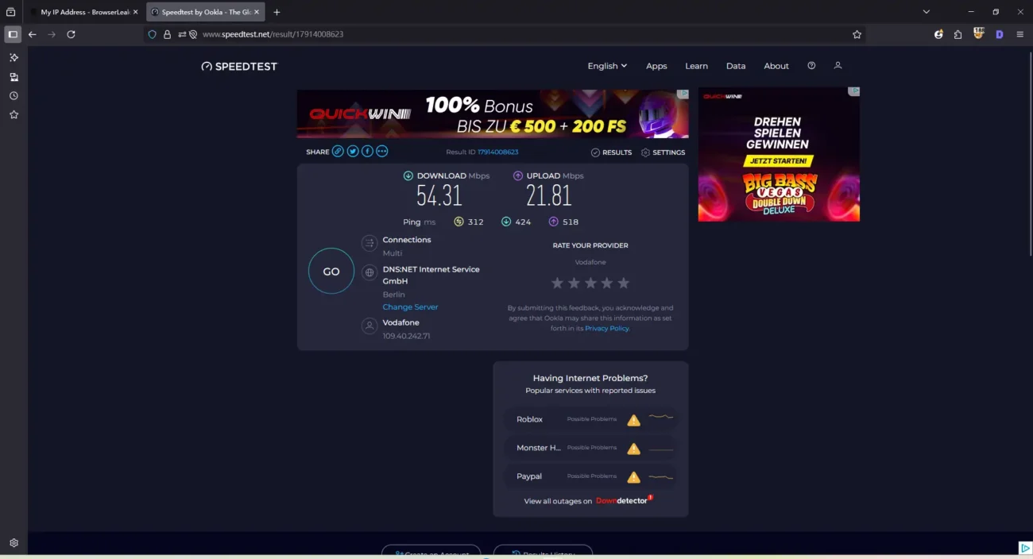Image resolution: width=1033 pixels, height=559 pixels.
Task: Open the tracking protection shield panel
Action: (x=153, y=34)
